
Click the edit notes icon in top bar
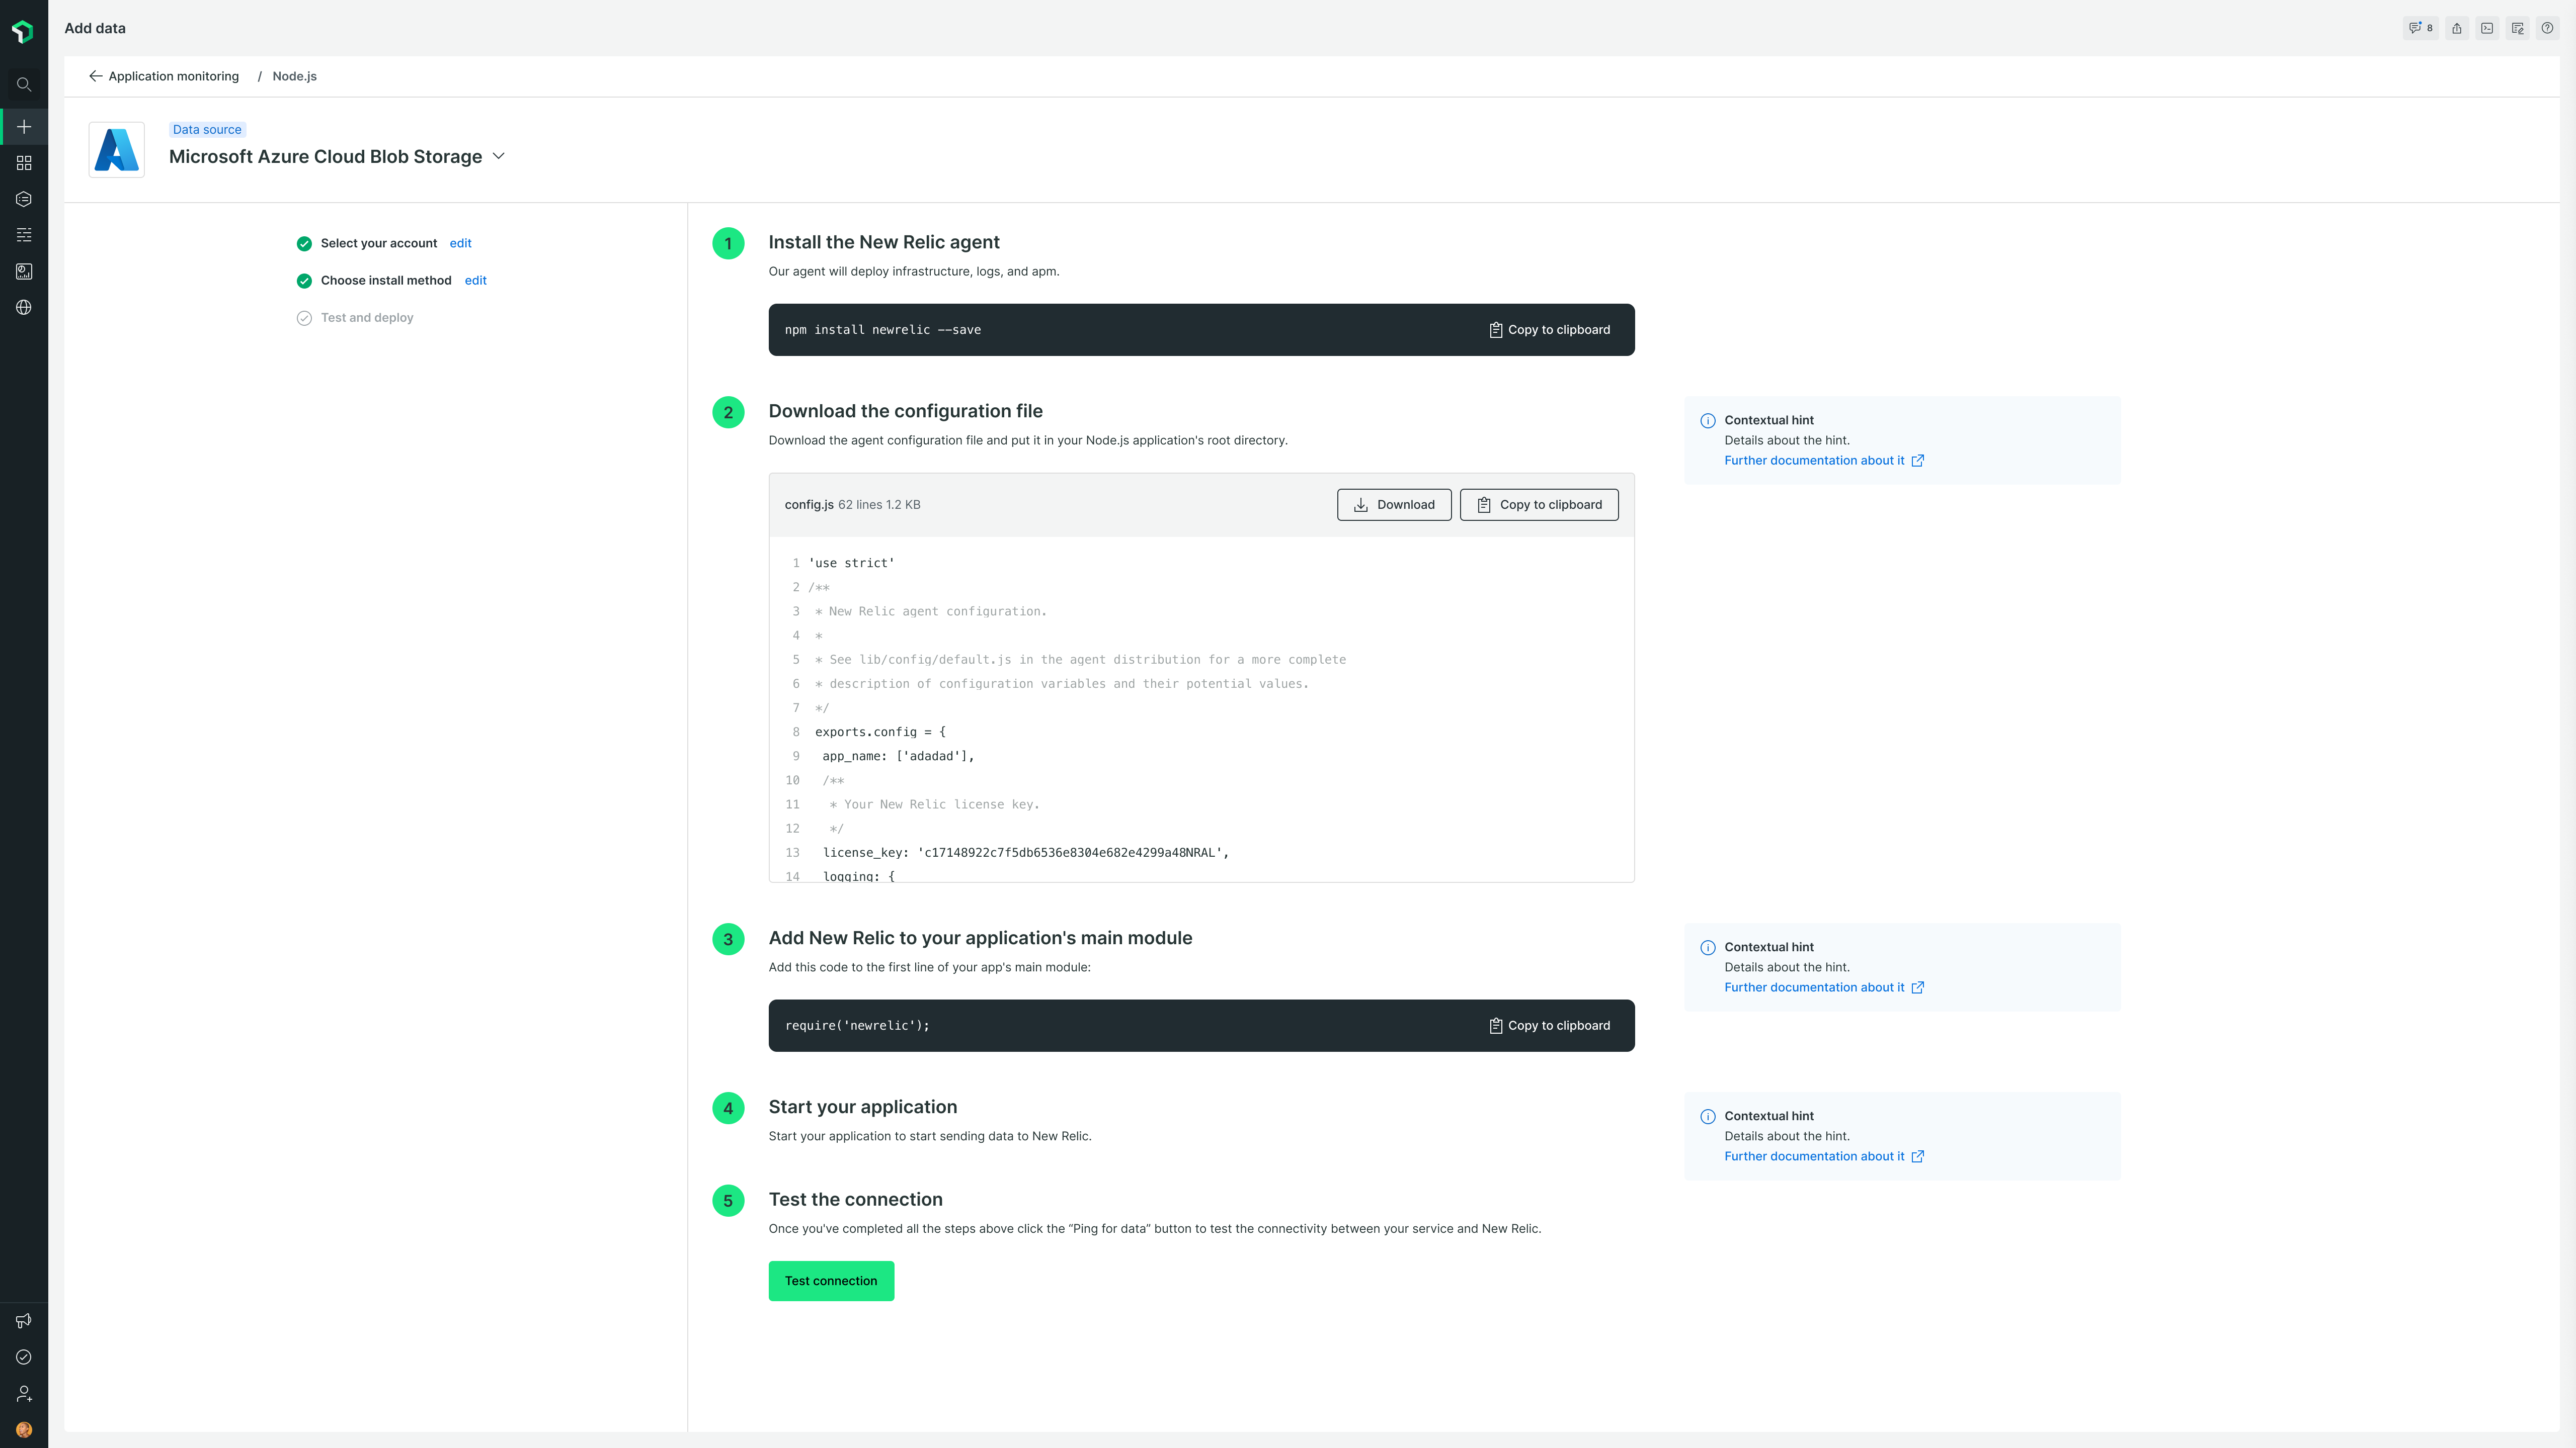(2518, 28)
